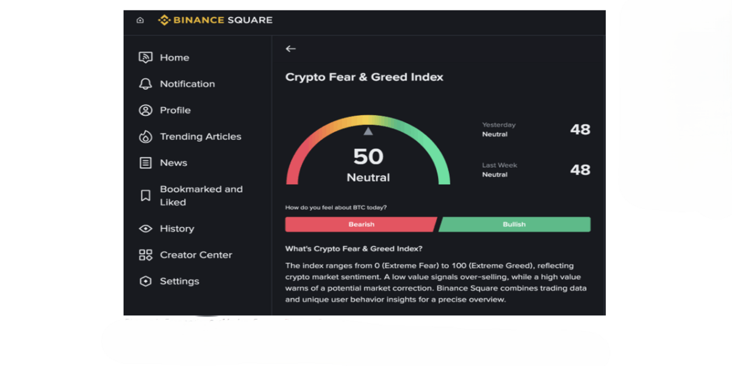This screenshot has width=732, height=366.
Task: Vote Bearish on BTC today
Action: 361,224
